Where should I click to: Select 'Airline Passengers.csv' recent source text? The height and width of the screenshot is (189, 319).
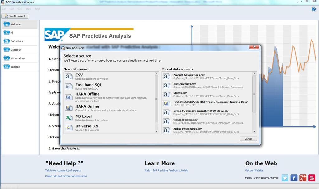point(187,129)
